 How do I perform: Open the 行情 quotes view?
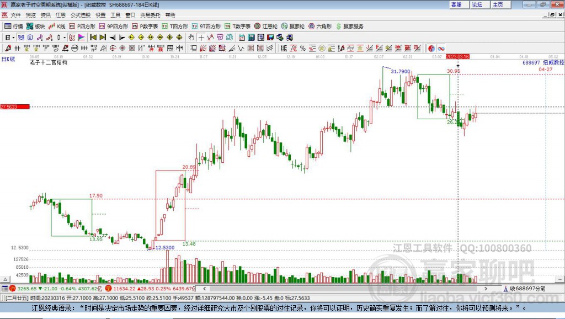13,26
